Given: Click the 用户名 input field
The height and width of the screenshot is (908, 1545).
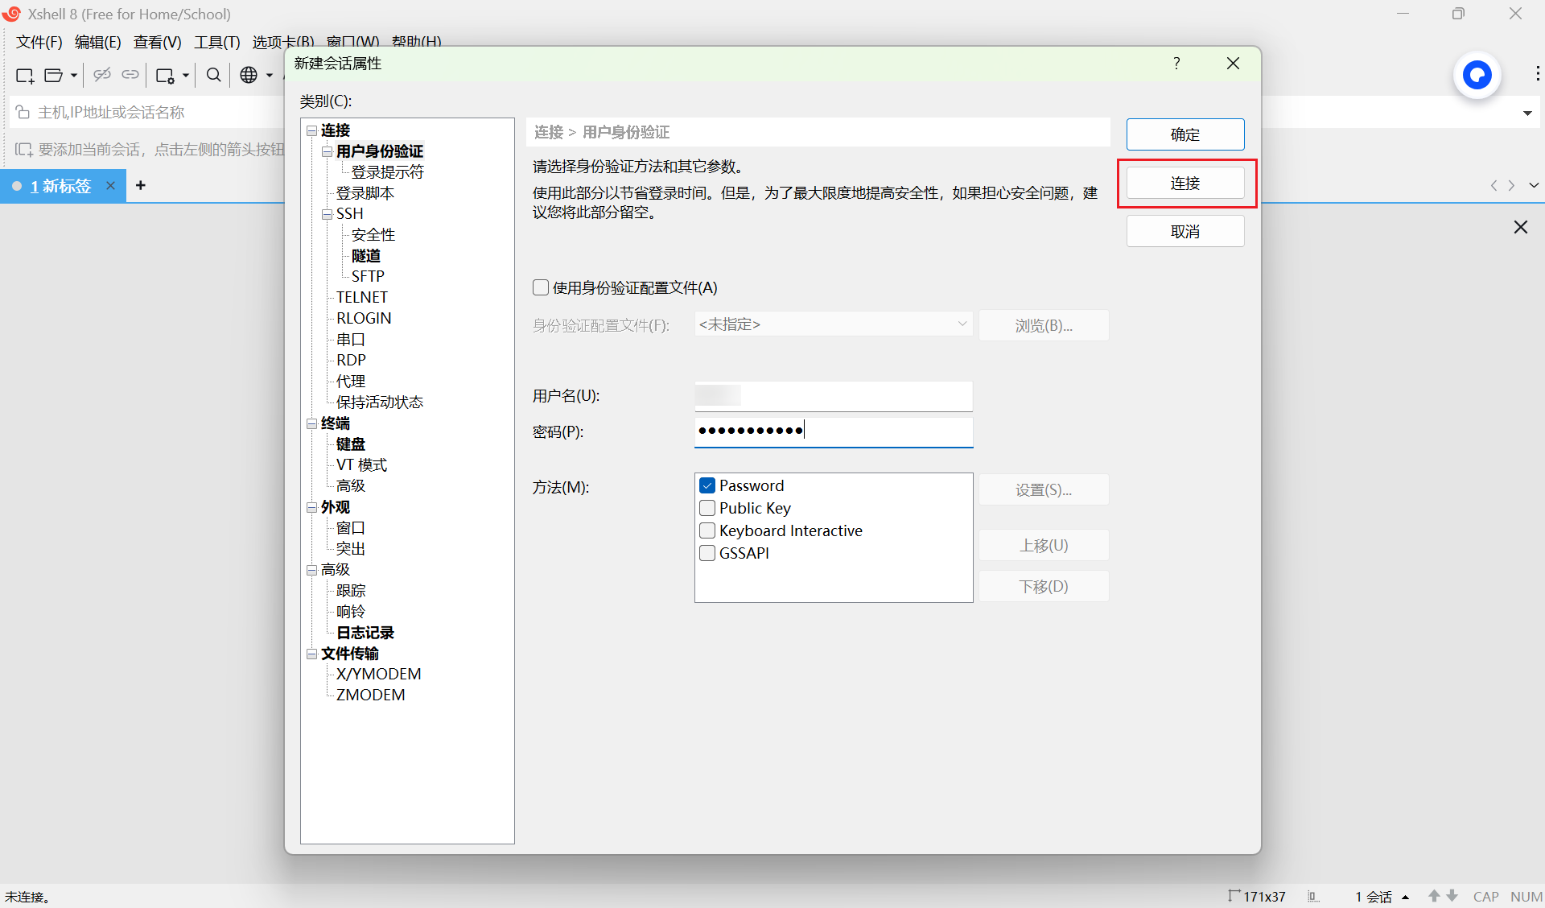Looking at the screenshot, I should pos(834,395).
